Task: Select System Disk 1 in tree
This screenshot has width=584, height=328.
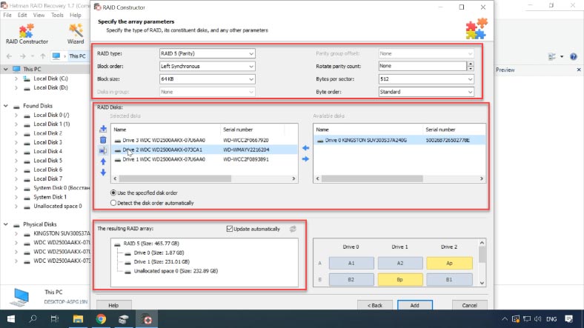Action: click(50, 197)
